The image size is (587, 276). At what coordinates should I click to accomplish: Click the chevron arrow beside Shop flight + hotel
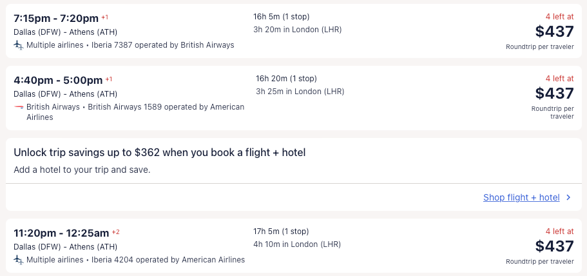(568, 198)
